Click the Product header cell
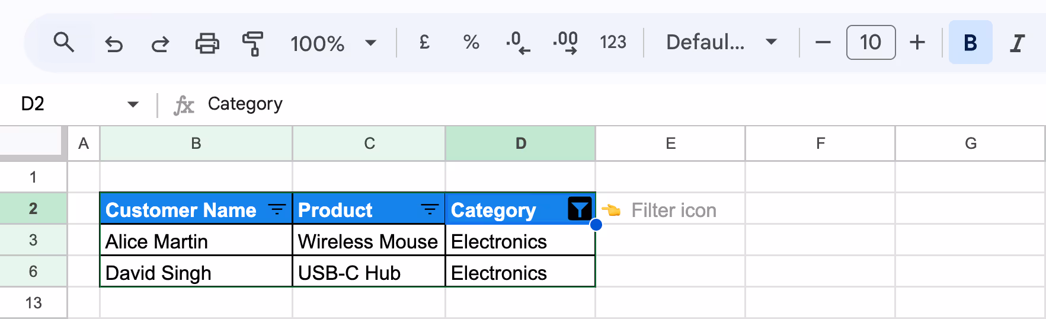Image resolution: width=1046 pixels, height=319 pixels. 369,209
